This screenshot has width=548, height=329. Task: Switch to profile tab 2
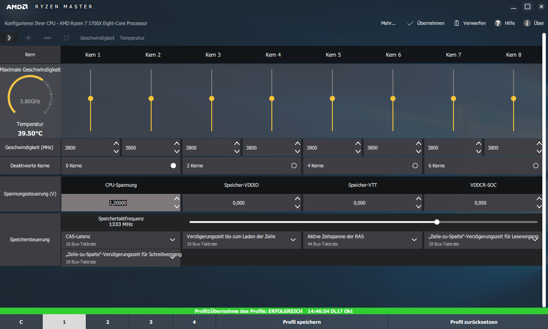point(108,322)
